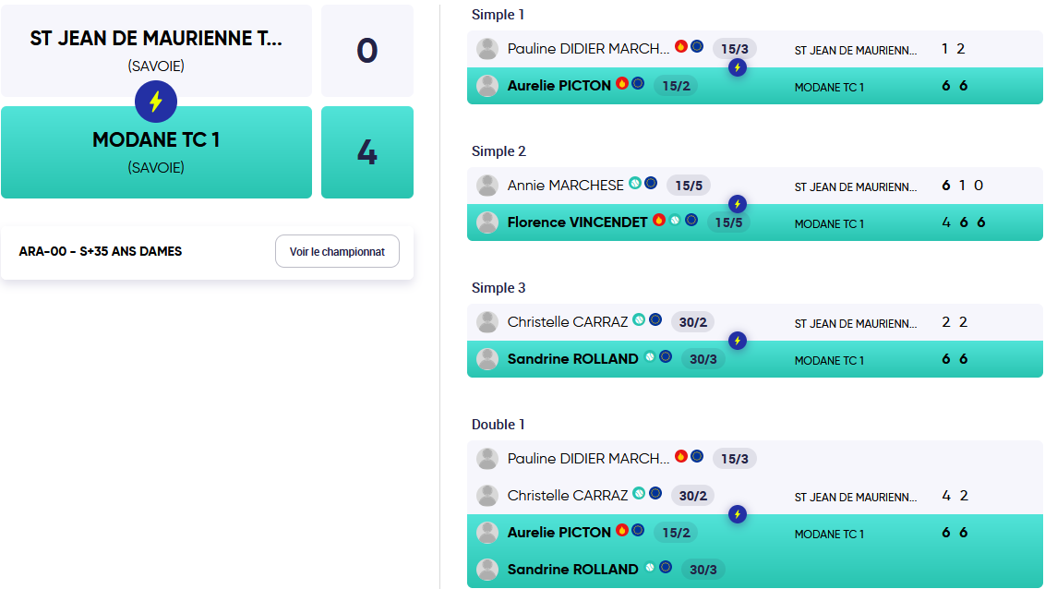Click the lightning icon in the Simple 3 match
The width and height of the screenshot is (1045, 589).
[737, 341]
